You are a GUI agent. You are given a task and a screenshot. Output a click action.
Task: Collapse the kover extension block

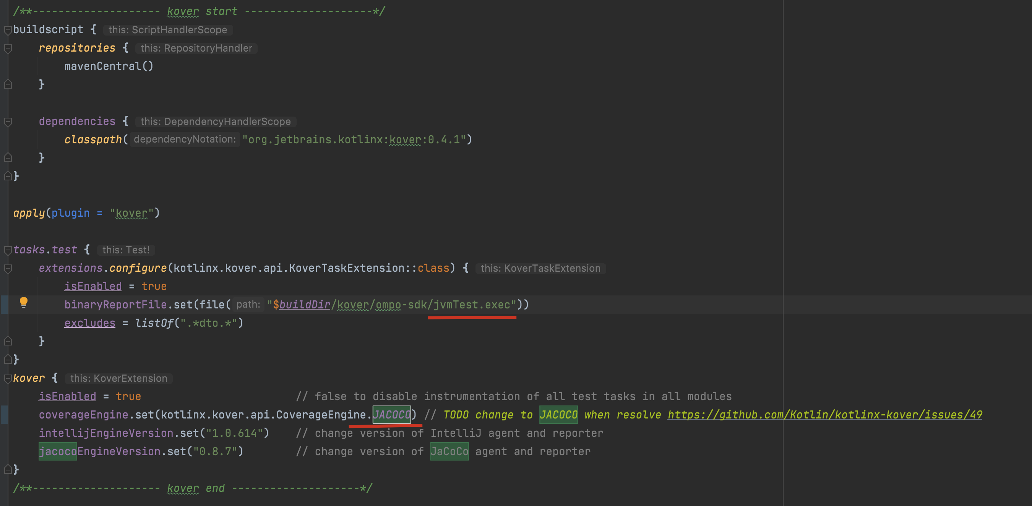click(7, 378)
